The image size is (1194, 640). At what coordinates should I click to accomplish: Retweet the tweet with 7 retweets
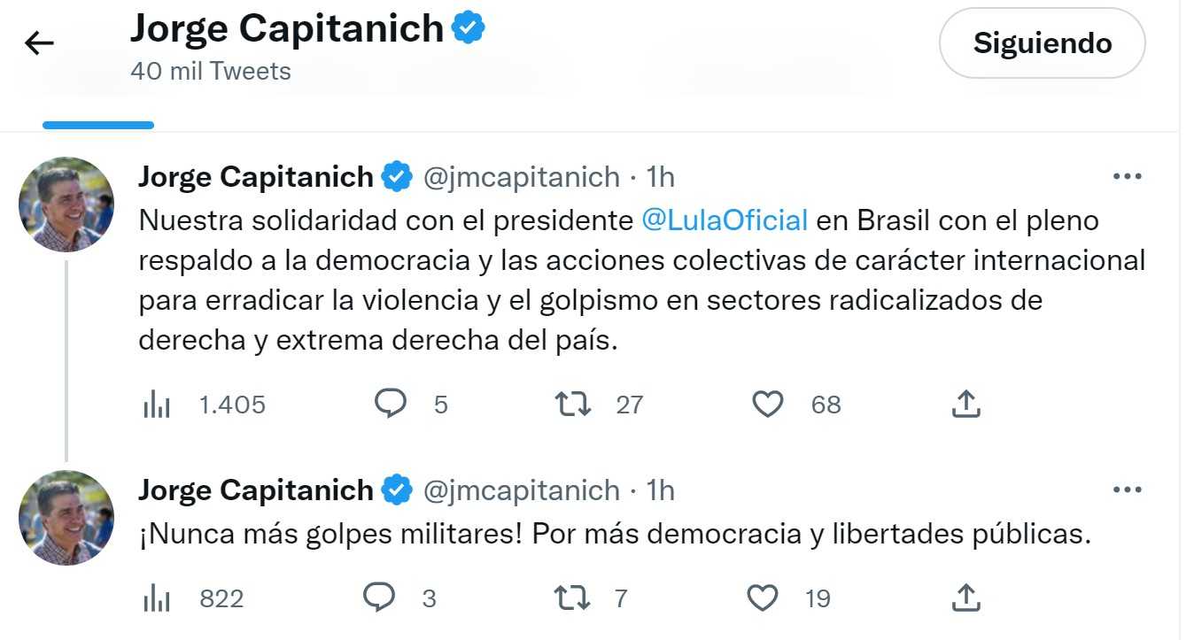coord(572,598)
